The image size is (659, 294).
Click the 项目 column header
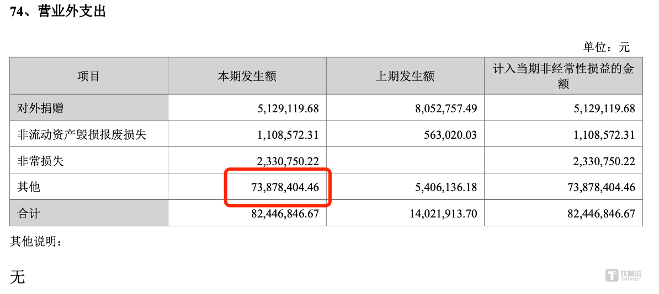pyautogui.click(x=88, y=76)
